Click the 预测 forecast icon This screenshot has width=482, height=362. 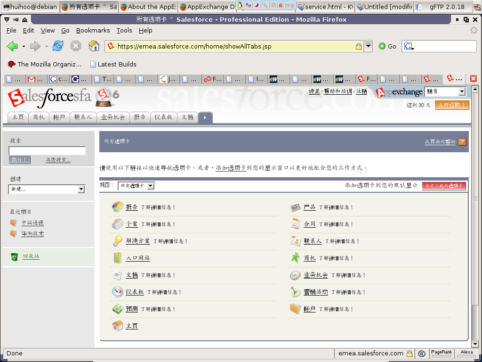[117, 308]
